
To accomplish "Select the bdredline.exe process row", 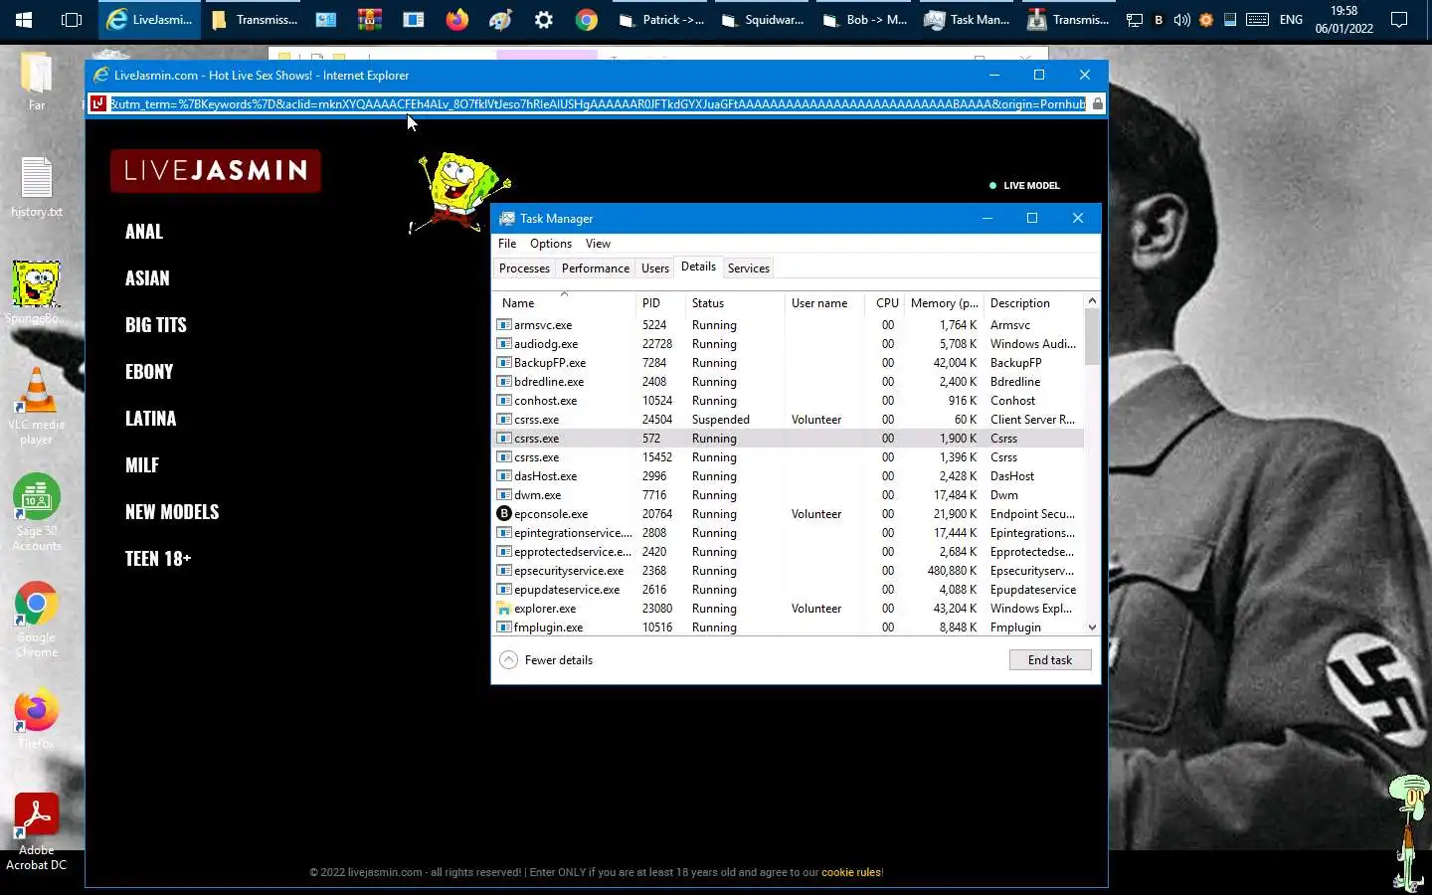I will click(789, 382).
